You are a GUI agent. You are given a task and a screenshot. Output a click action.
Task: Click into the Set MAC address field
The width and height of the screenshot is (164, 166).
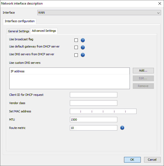coord(103,111)
